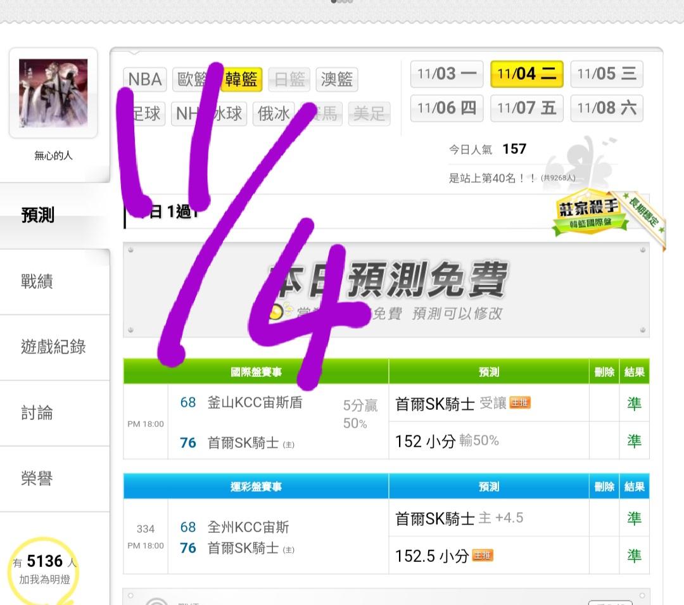
Task: Choose the 俄冰 league tab
Action: click(x=274, y=114)
